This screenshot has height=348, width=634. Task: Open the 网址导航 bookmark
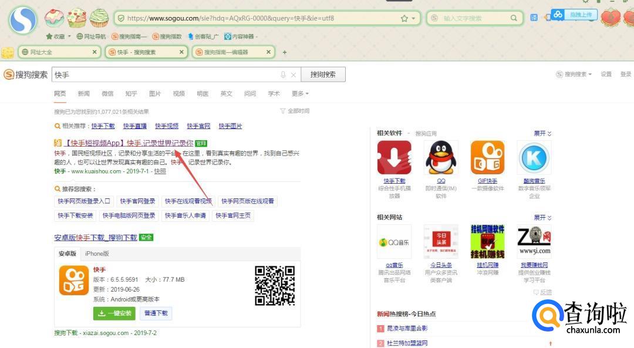point(91,36)
